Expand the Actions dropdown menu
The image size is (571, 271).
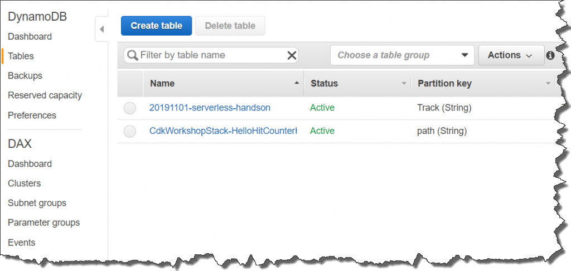click(511, 55)
